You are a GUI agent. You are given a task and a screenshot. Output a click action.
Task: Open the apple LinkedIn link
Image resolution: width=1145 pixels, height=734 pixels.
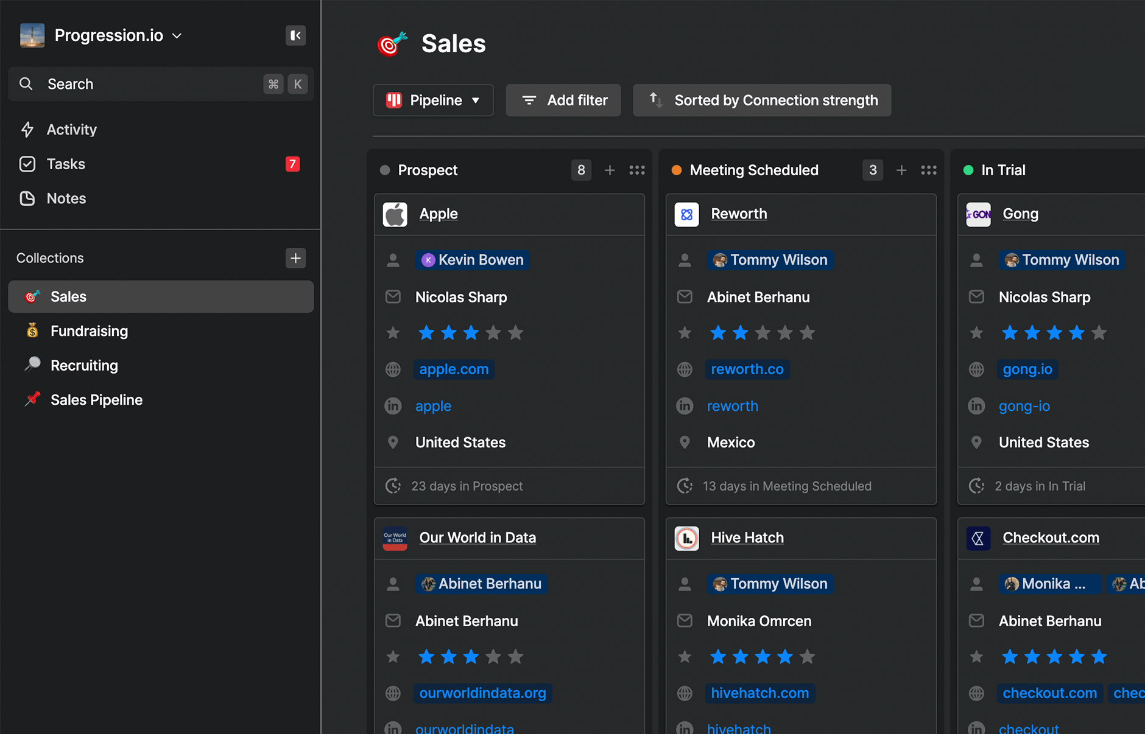tap(433, 406)
